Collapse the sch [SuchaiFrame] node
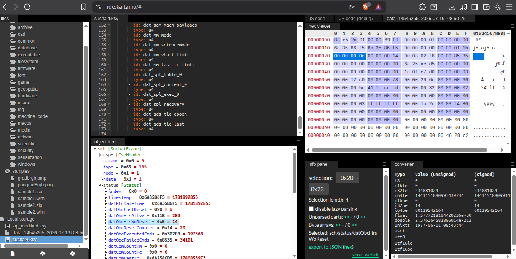This screenshot has height=259, width=516. (95, 149)
